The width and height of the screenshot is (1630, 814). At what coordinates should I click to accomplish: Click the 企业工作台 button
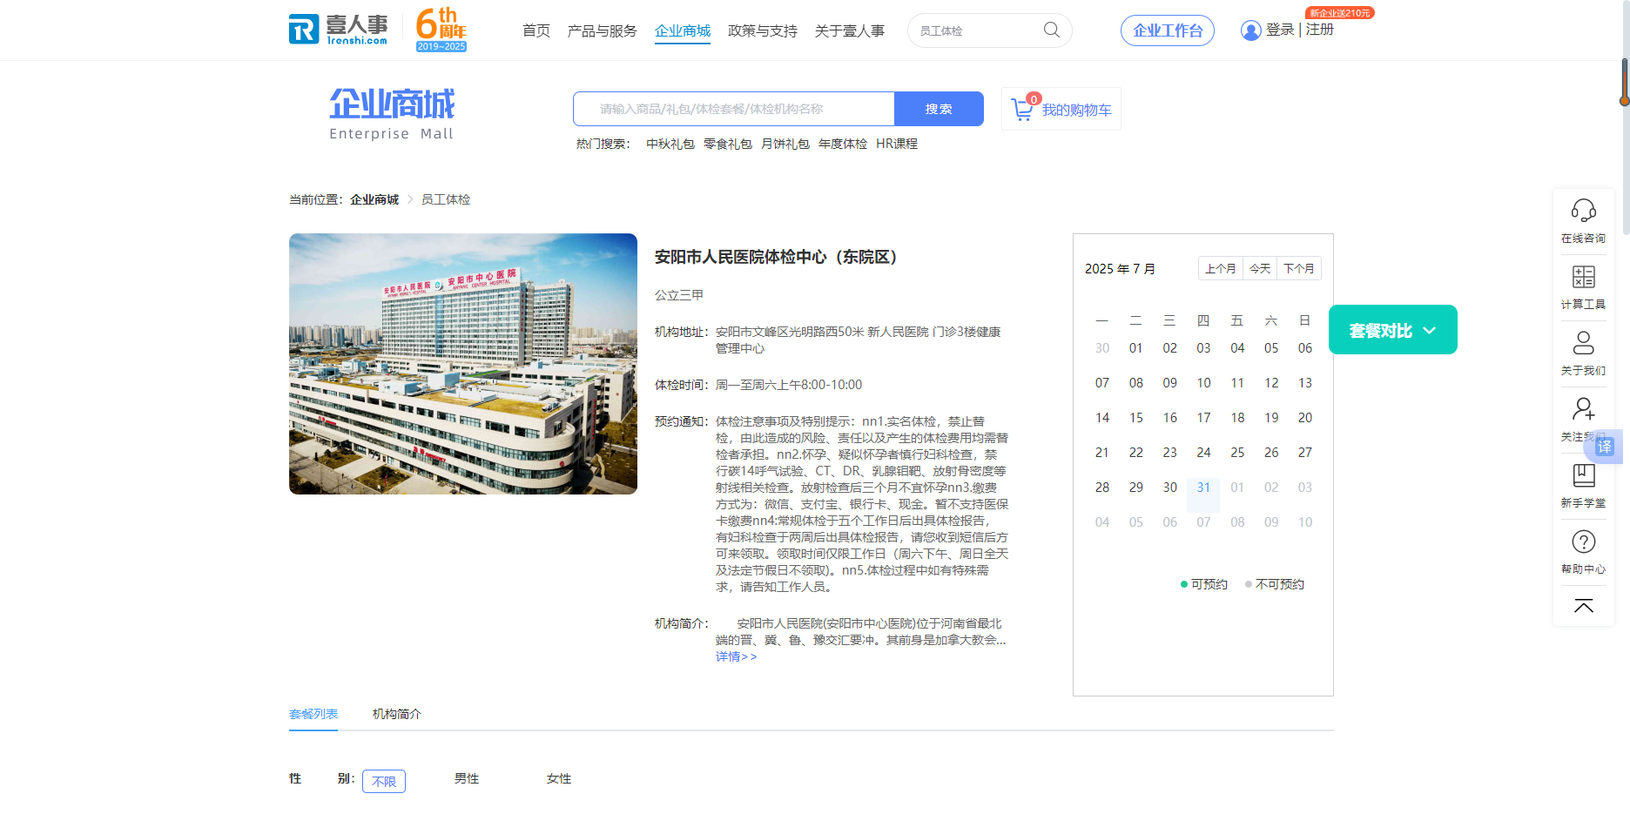pos(1168,30)
